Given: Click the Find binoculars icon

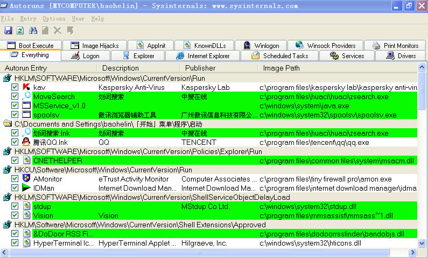Looking at the screenshot, I should click(33, 31).
